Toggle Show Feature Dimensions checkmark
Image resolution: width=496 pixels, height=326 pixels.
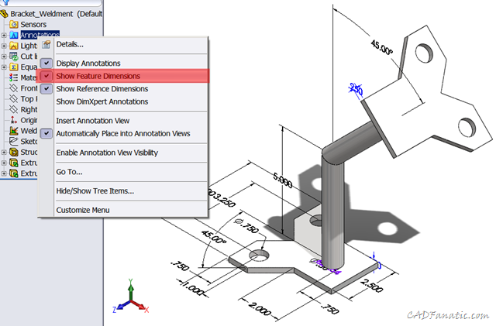[x=46, y=76]
